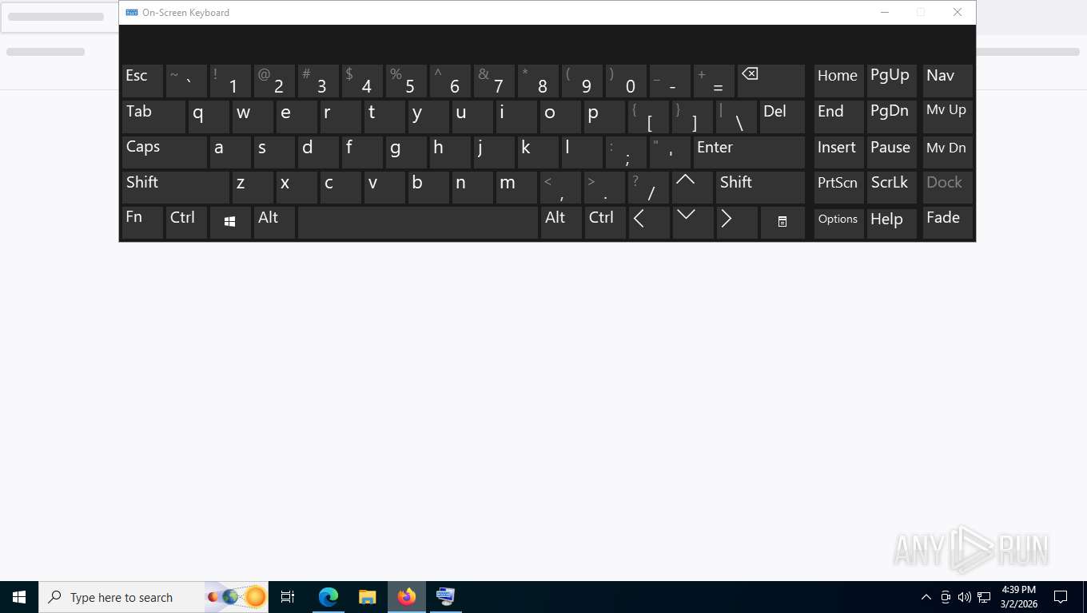
Task: Click the Insert key
Action: 838,152
